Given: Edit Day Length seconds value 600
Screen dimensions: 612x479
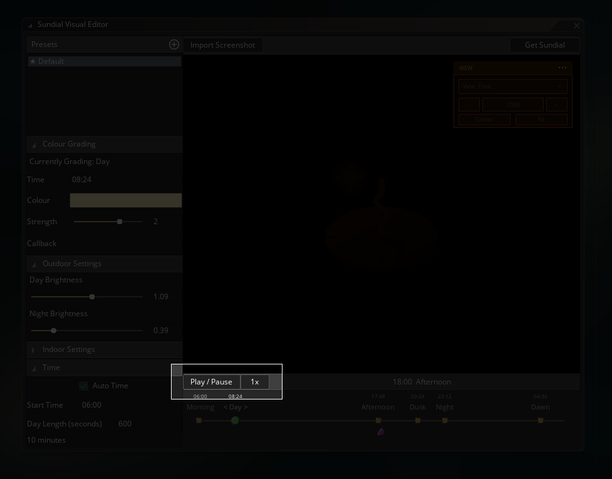Looking at the screenshot, I should [x=148, y=424].
